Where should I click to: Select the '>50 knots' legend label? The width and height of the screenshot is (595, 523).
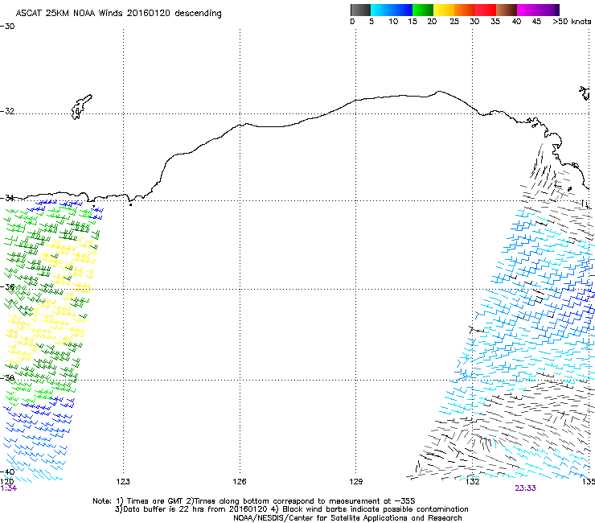click(572, 22)
